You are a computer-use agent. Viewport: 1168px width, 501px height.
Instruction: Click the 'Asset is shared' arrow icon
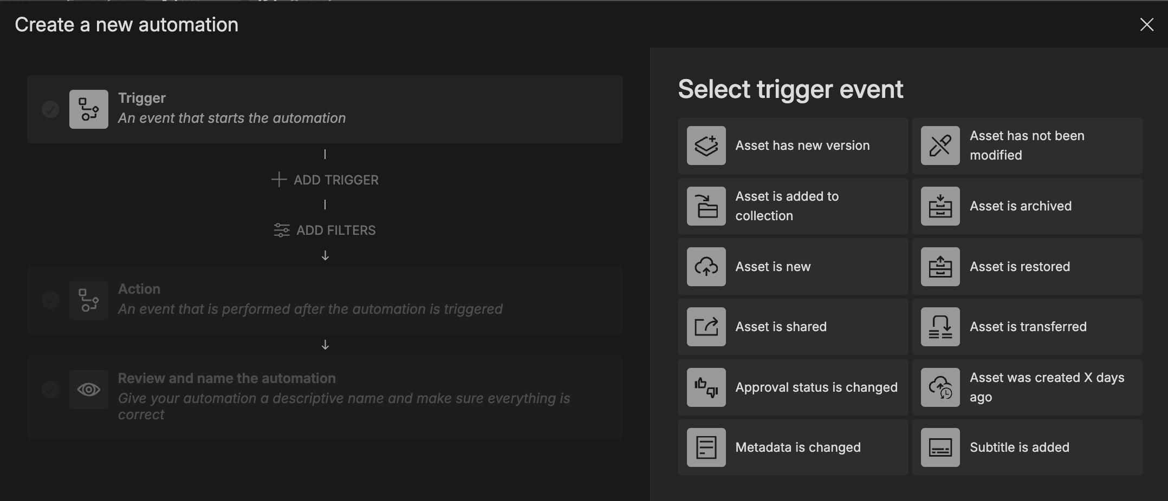[x=706, y=327]
